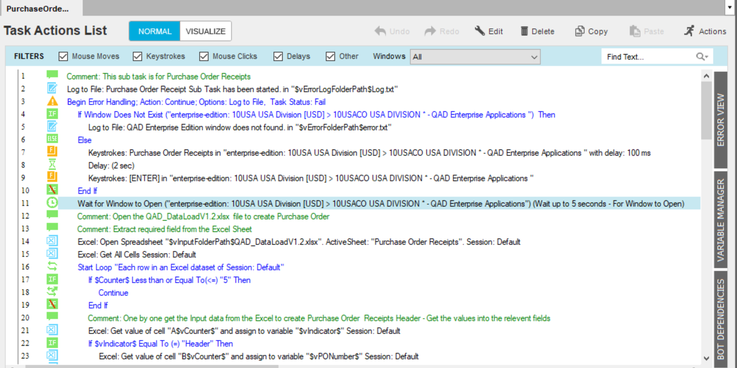Click the clock icon on line 11
This screenshot has width=737, height=368.
[53, 203]
